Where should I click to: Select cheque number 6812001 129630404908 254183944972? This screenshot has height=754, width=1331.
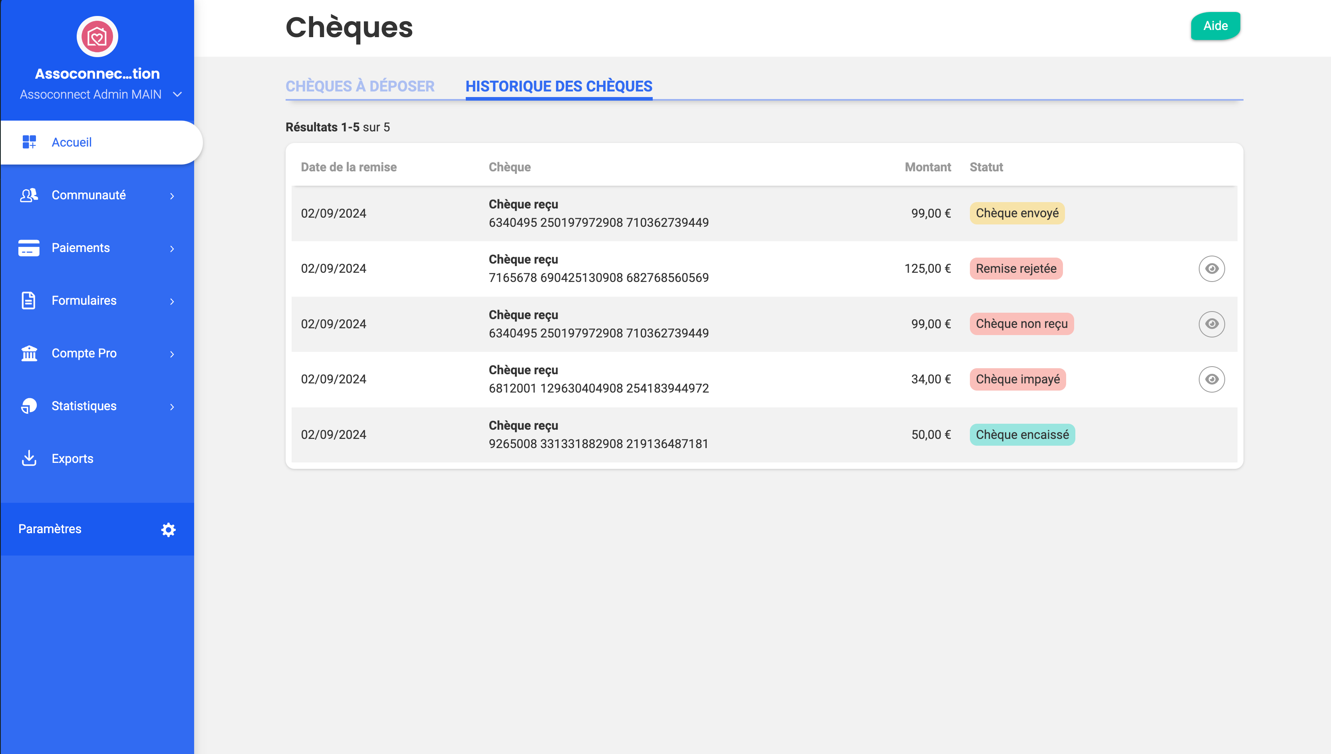(x=599, y=389)
